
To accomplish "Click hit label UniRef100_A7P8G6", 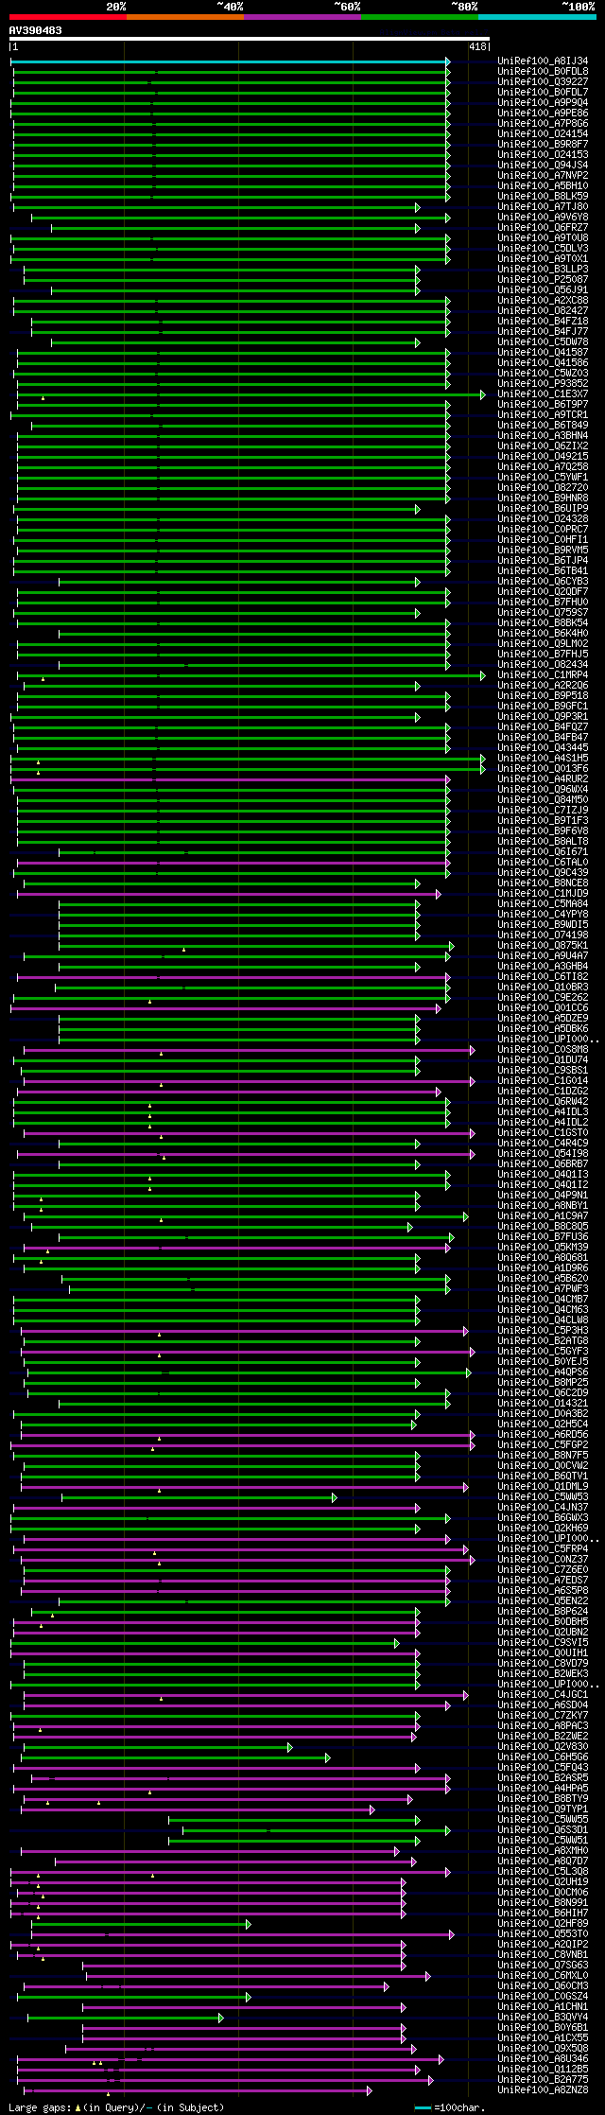I will click(543, 123).
